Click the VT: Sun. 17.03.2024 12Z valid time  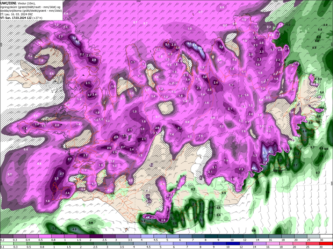point(16,18)
